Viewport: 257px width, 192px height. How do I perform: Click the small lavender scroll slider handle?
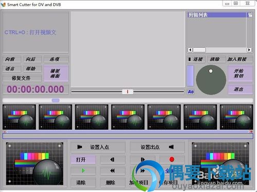pyautogui.click(x=56, y=100)
